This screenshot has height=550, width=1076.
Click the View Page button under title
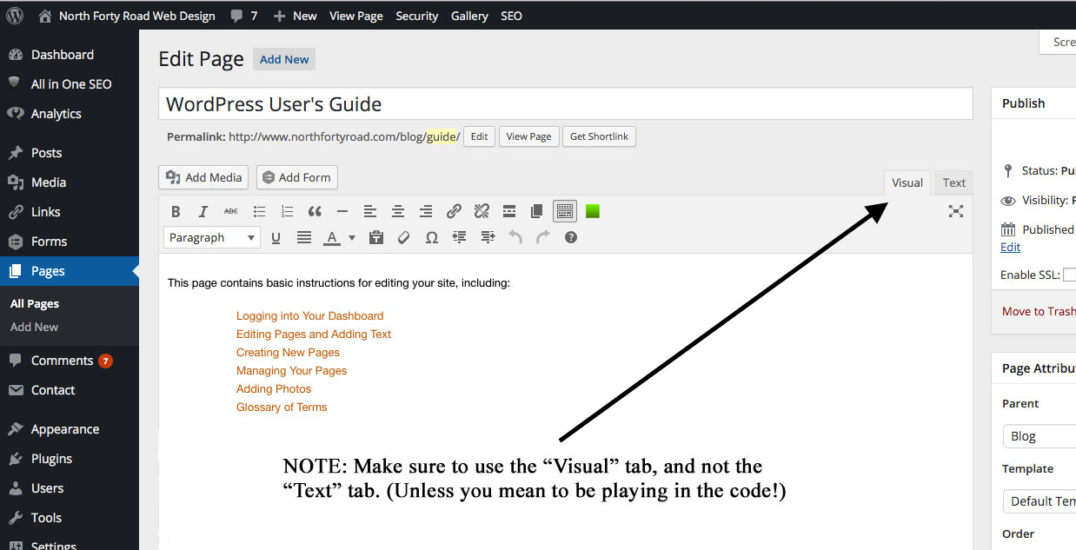pos(528,136)
